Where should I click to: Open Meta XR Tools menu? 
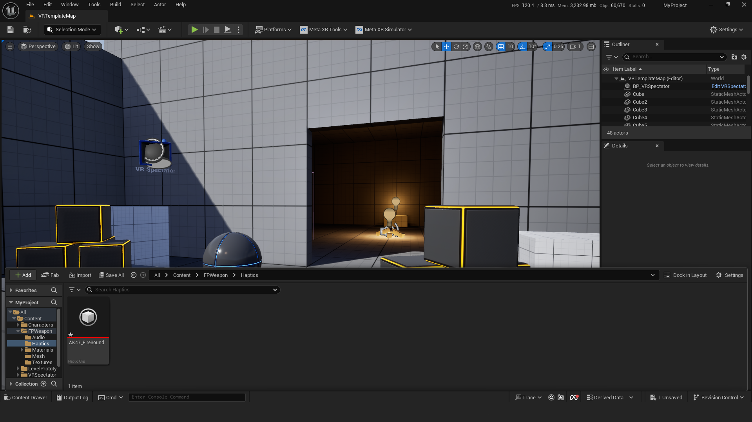[x=324, y=30]
